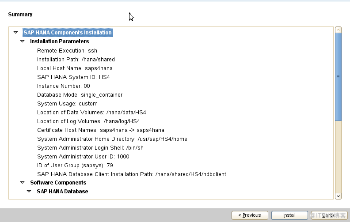
Task: Select the Software Components heading
Action: pyautogui.click(x=58, y=183)
